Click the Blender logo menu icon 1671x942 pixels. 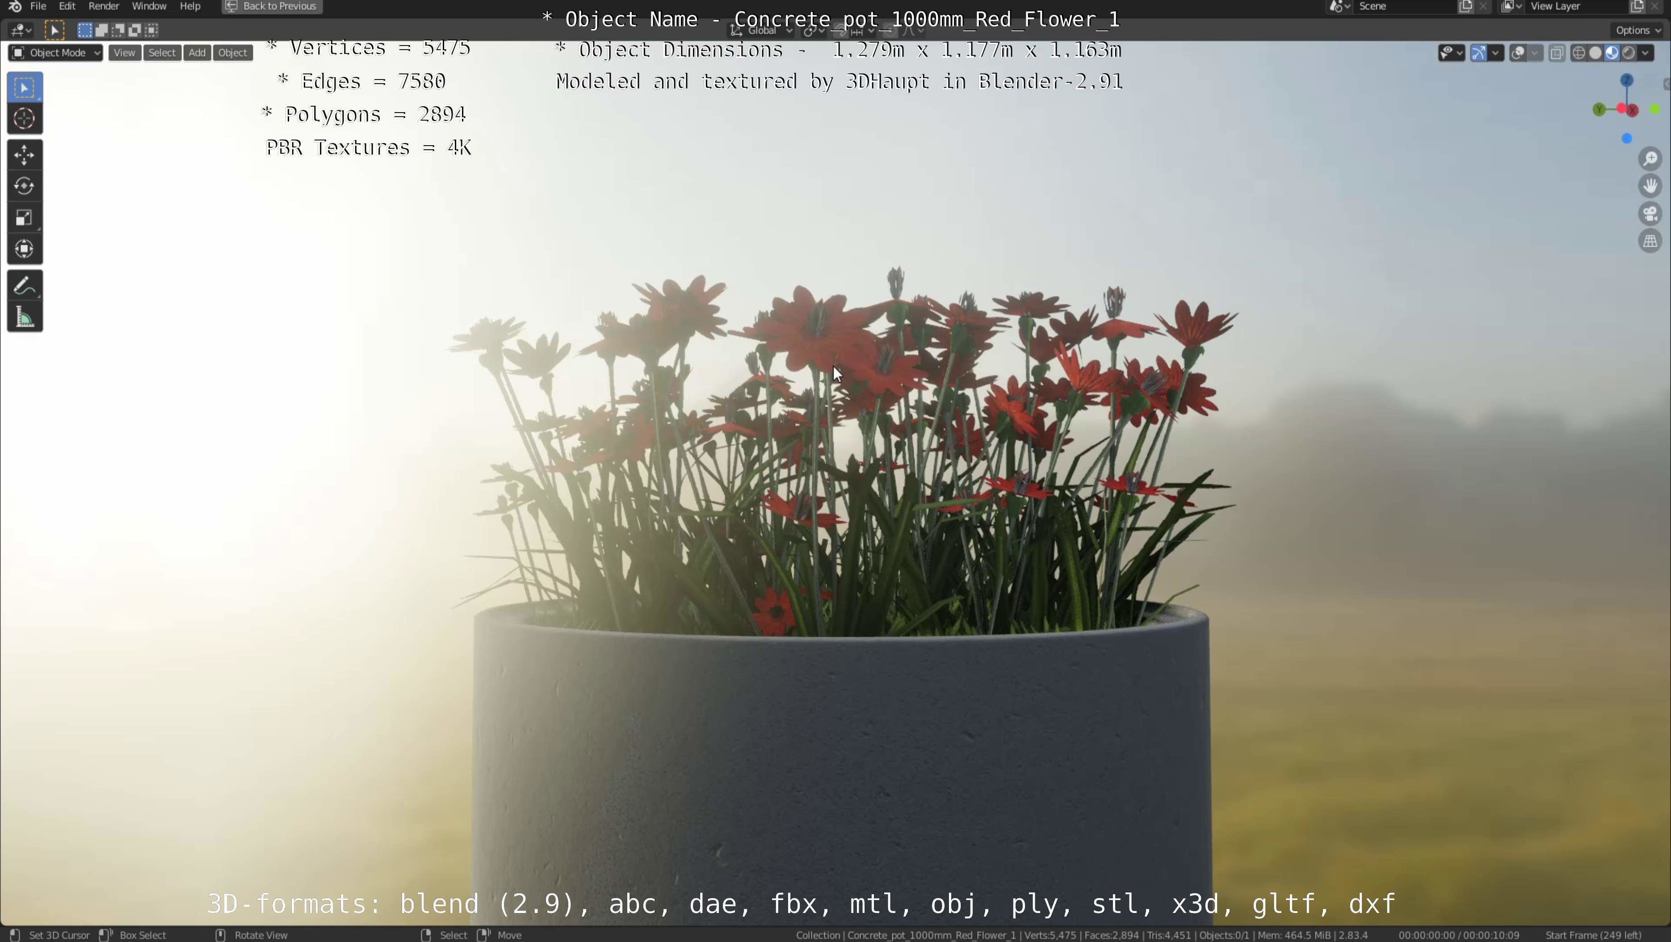click(x=15, y=7)
